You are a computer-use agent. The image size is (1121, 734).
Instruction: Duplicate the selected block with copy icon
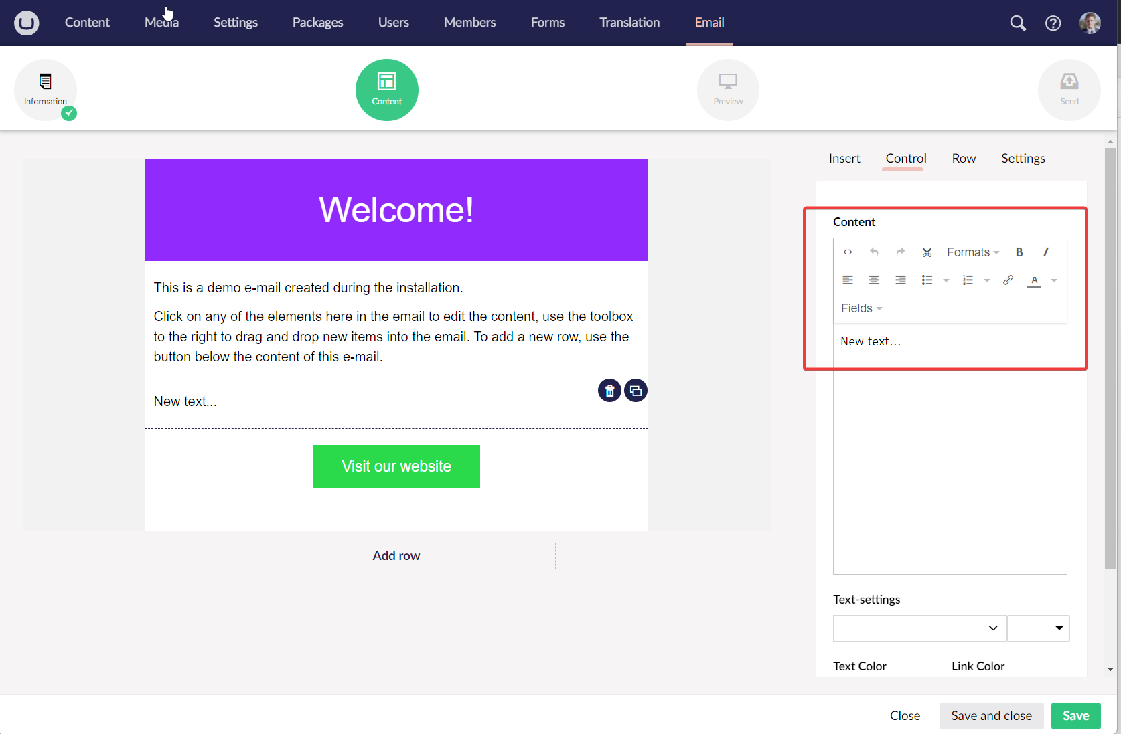click(x=636, y=391)
